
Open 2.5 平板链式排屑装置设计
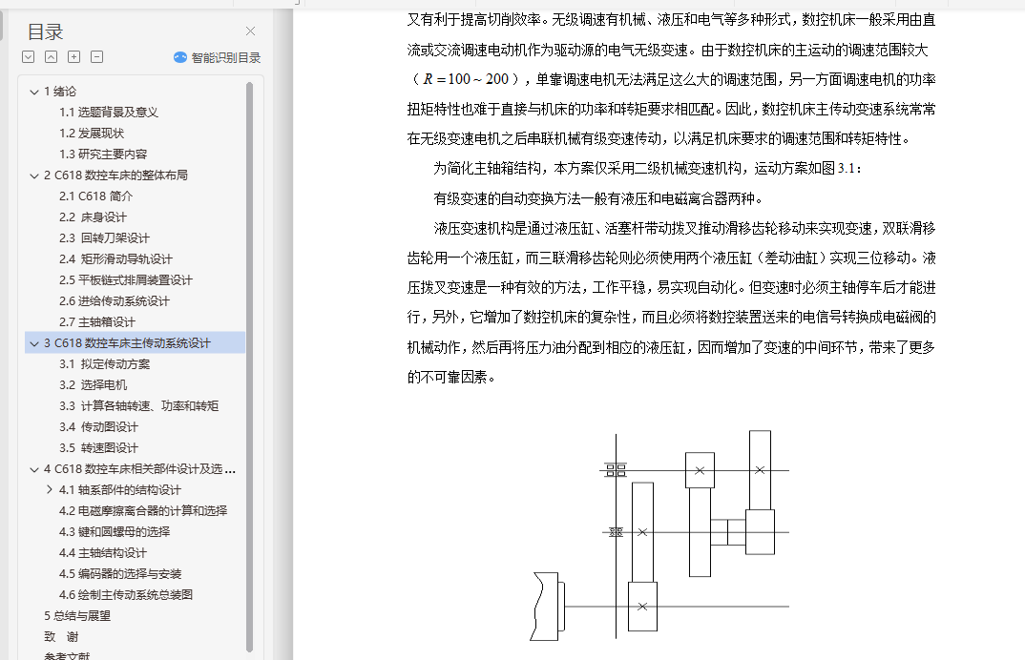point(126,279)
